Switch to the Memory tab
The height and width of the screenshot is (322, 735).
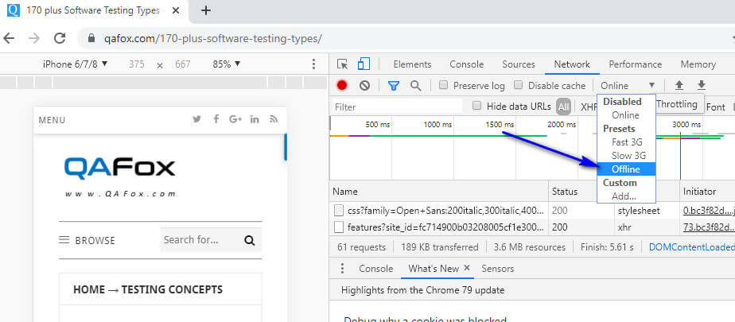698,64
